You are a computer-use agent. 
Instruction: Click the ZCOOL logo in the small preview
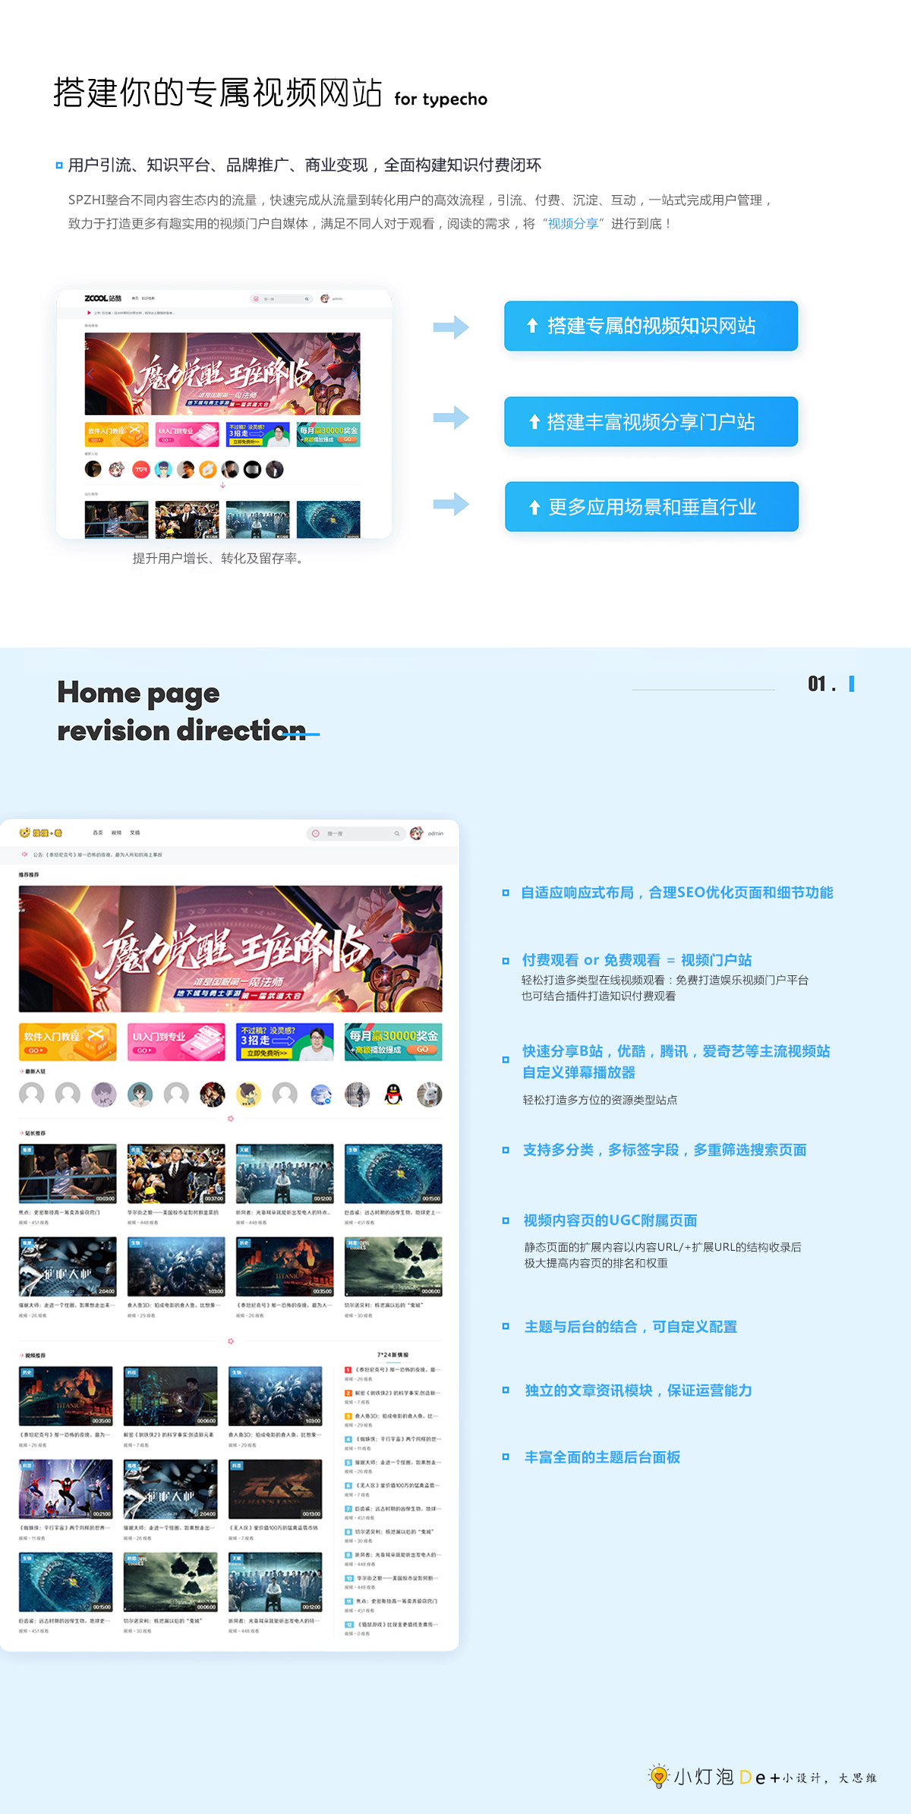102,298
